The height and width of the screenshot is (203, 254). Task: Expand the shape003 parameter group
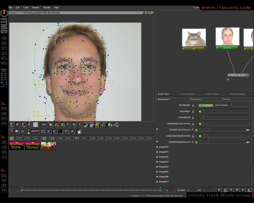(157, 162)
